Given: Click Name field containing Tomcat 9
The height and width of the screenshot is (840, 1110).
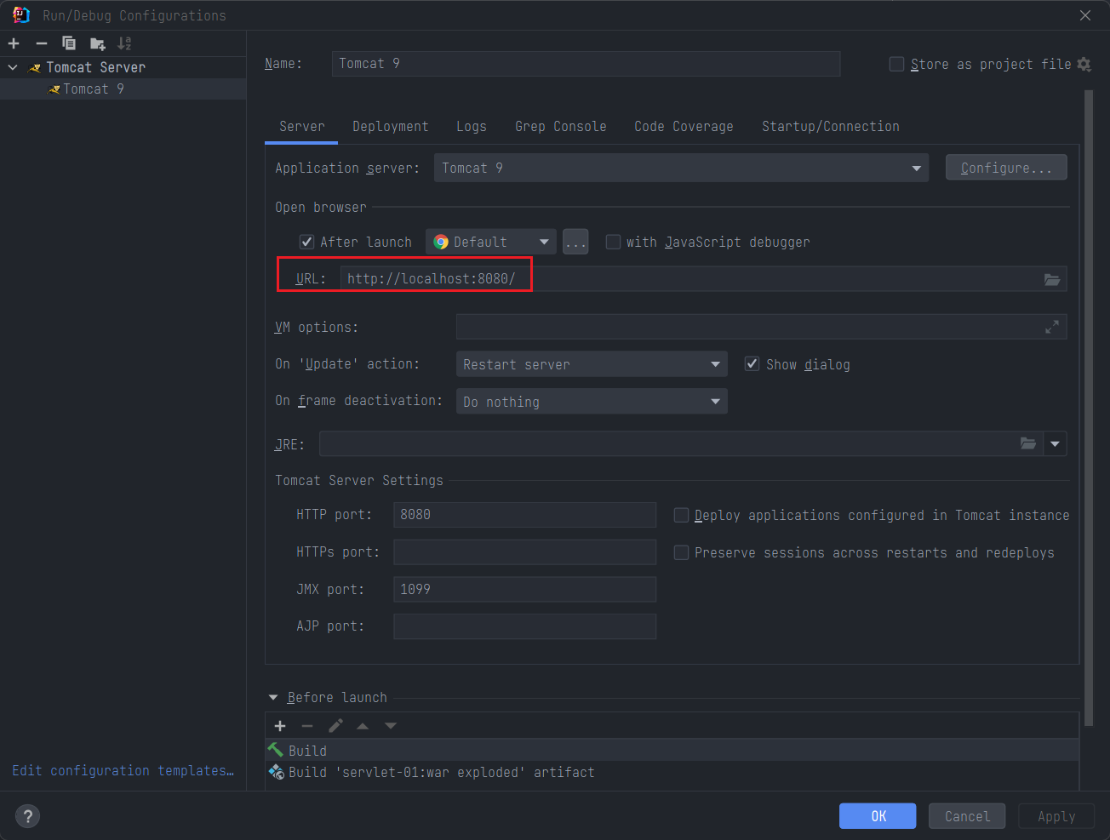Looking at the screenshot, I should [x=586, y=64].
